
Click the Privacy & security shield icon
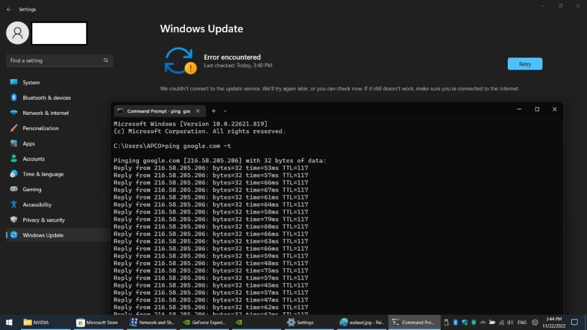[14, 220]
